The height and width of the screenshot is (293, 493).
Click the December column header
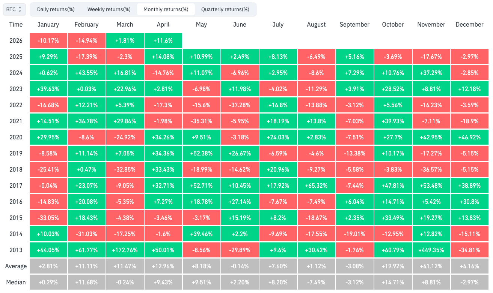coord(469,24)
